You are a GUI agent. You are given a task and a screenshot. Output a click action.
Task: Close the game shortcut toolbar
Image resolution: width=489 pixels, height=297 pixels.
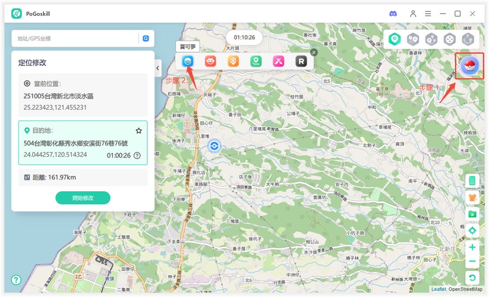pyautogui.click(x=314, y=52)
